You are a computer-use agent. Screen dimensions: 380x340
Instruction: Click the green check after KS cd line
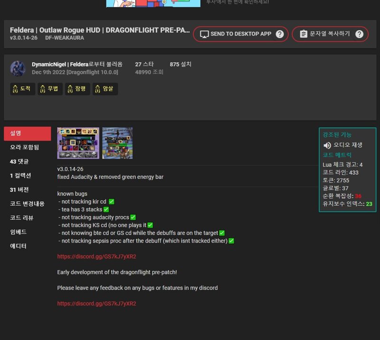[150, 225]
